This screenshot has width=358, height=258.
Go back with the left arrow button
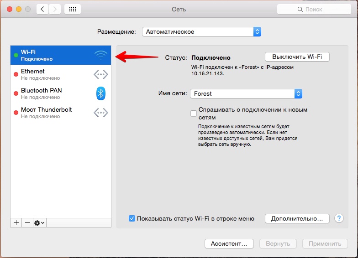coord(42,9)
